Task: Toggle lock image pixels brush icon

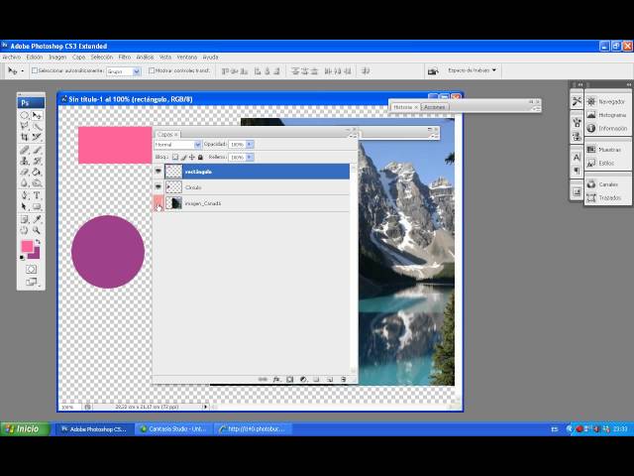Action: pyautogui.click(x=183, y=157)
